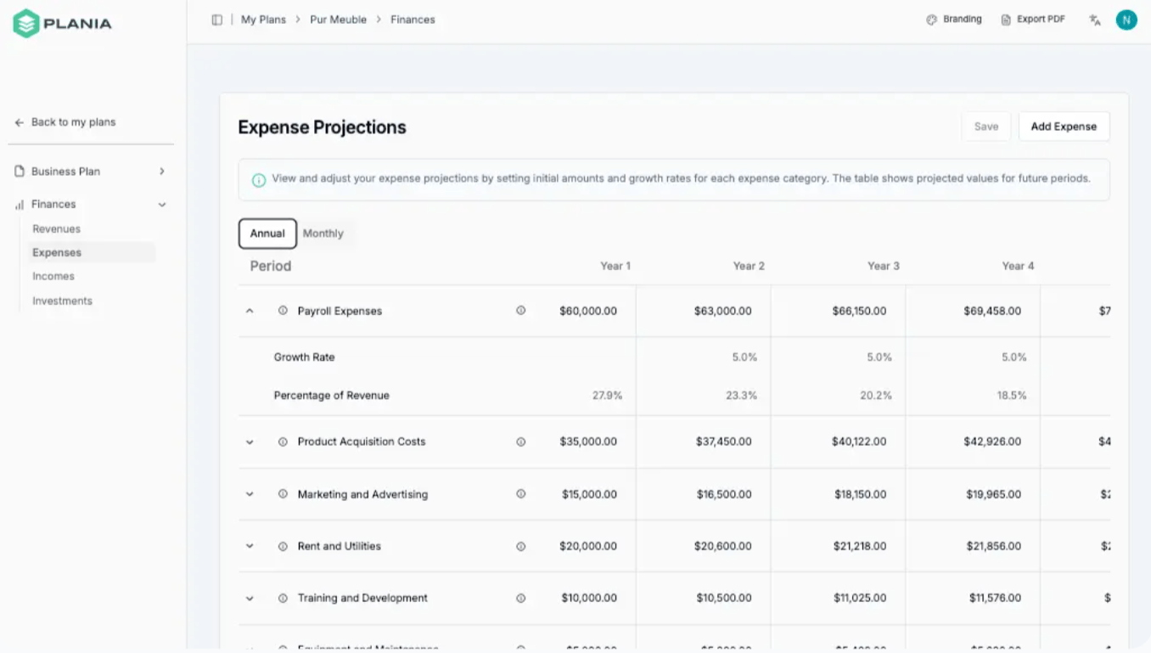Open Incomes in the sidebar
Image resolution: width=1151 pixels, height=653 pixels.
tap(53, 276)
